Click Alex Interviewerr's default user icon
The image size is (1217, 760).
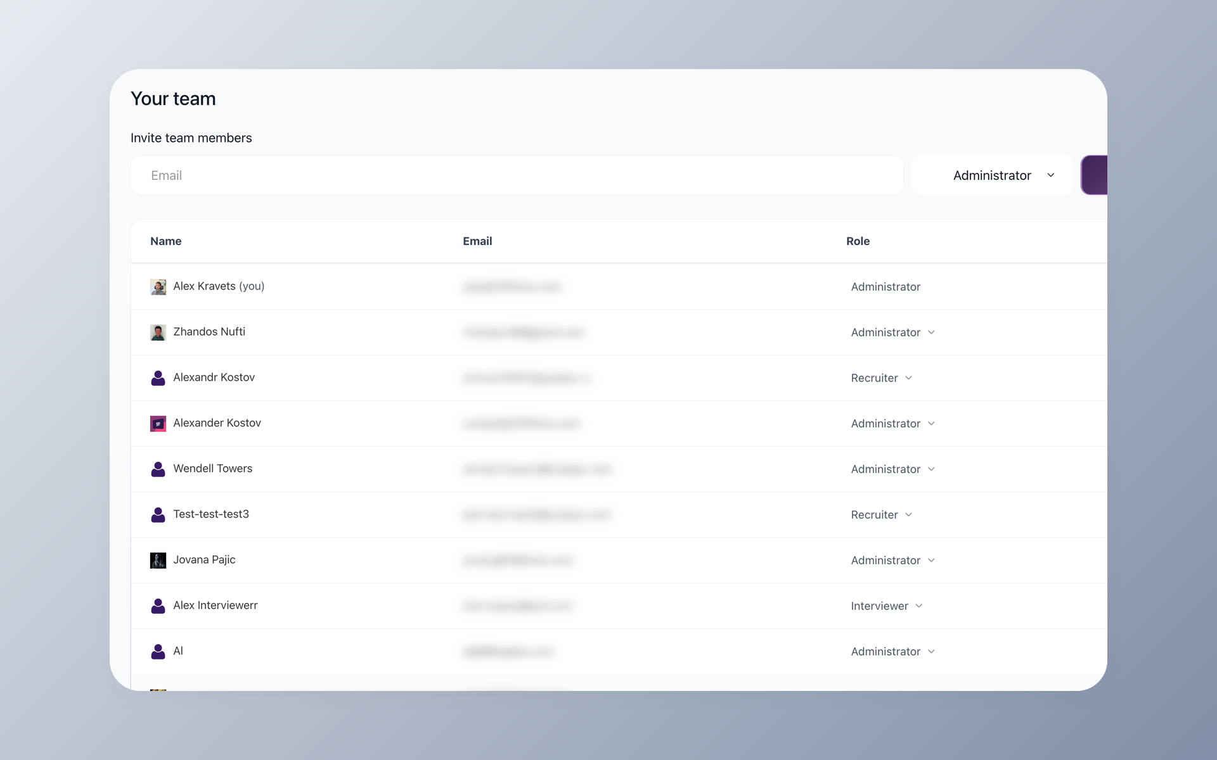point(158,606)
